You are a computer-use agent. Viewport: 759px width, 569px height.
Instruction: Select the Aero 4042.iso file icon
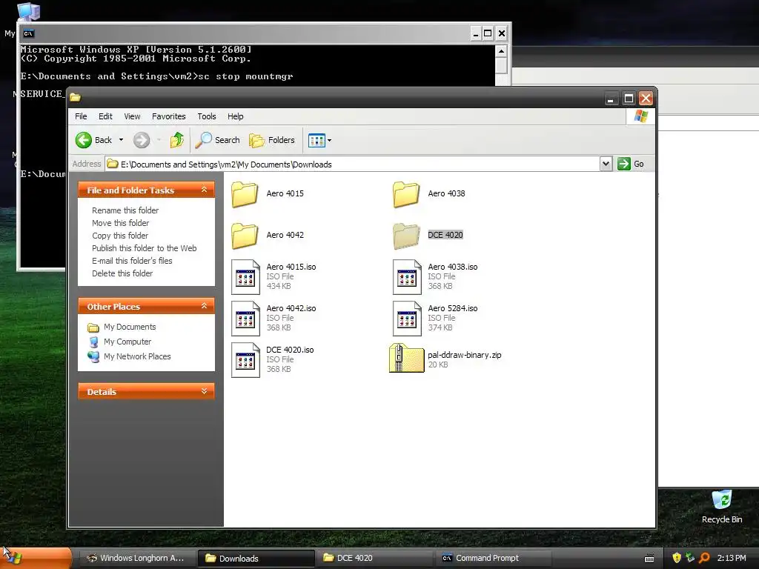(245, 319)
